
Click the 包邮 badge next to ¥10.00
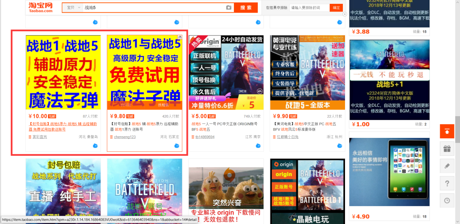click(52, 116)
